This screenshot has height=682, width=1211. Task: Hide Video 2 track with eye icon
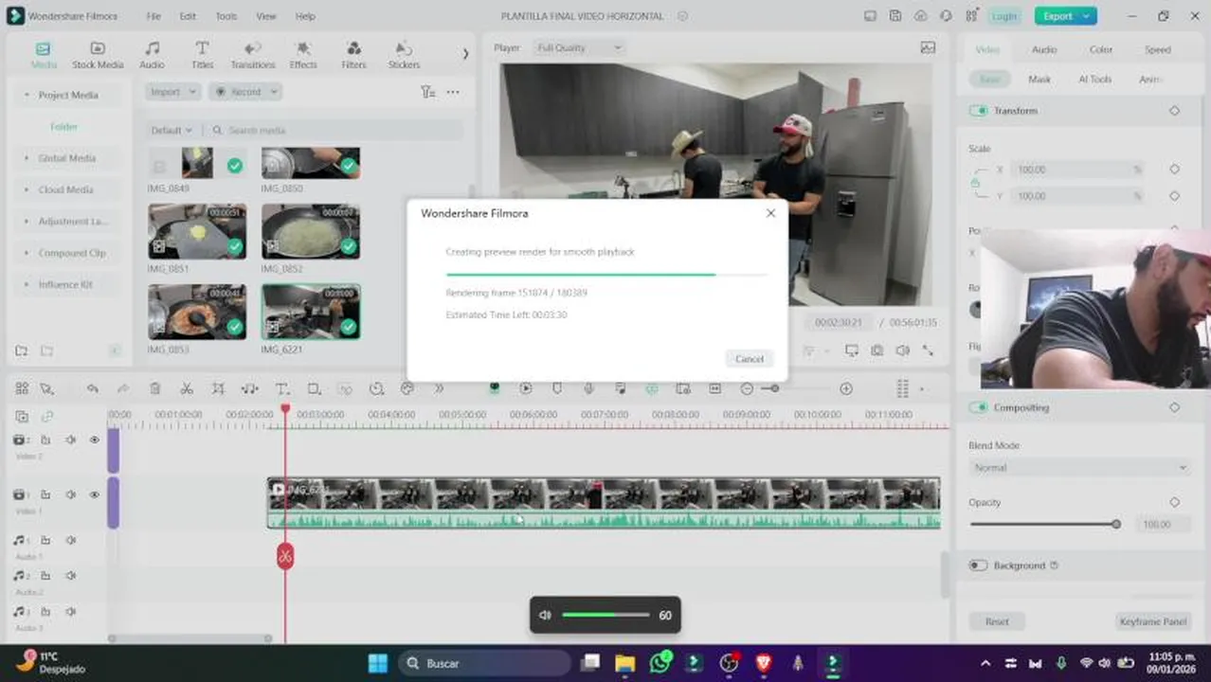click(95, 440)
